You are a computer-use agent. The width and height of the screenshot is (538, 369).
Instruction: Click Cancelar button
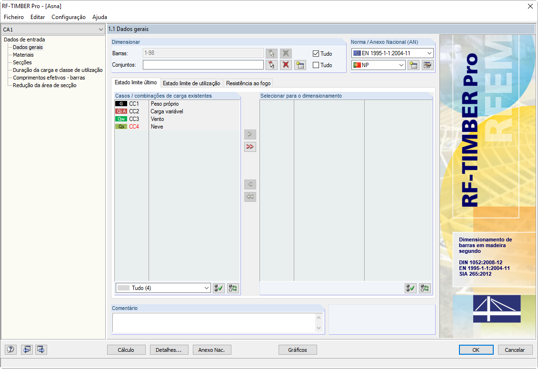(x=515, y=350)
